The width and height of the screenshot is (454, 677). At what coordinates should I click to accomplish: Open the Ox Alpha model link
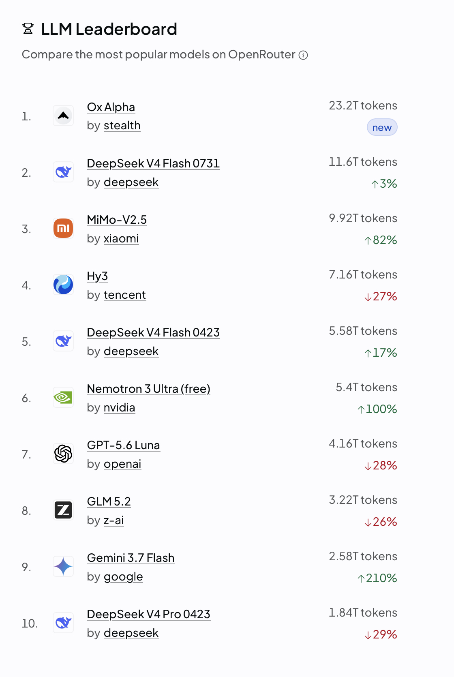(x=111, y=107)
